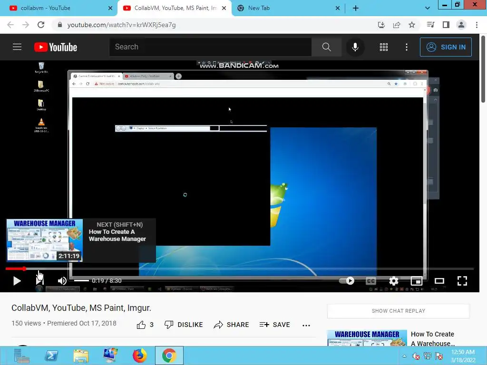
Task: SAVE video to playlist
Action: click(x=274, y=325)
